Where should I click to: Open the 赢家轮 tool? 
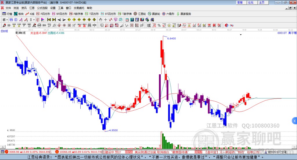154,14
